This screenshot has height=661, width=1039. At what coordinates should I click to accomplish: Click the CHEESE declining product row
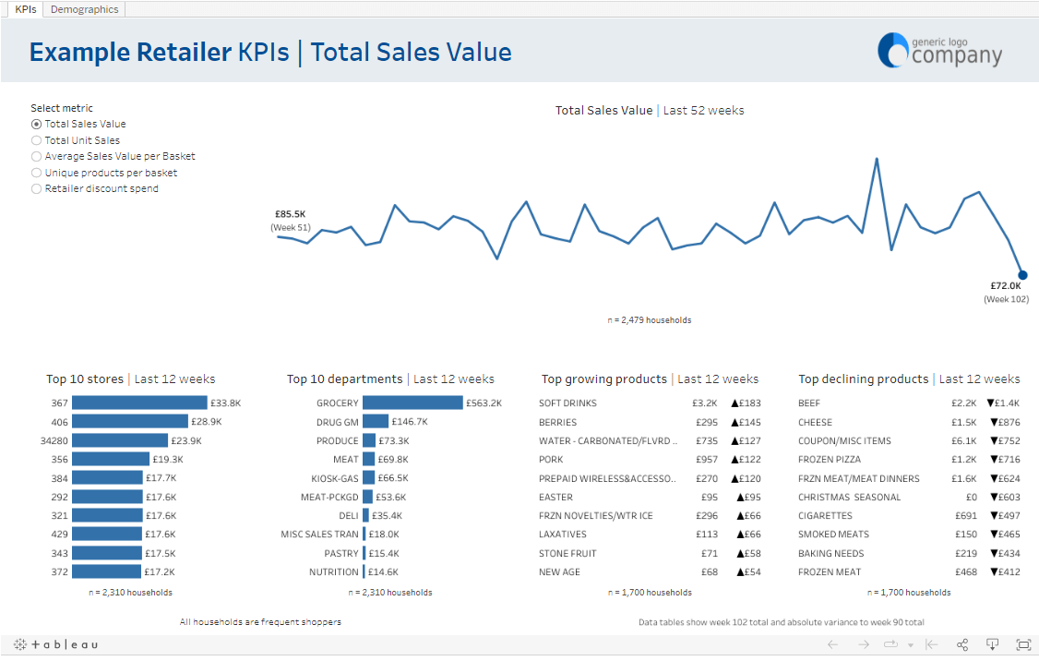909,422
